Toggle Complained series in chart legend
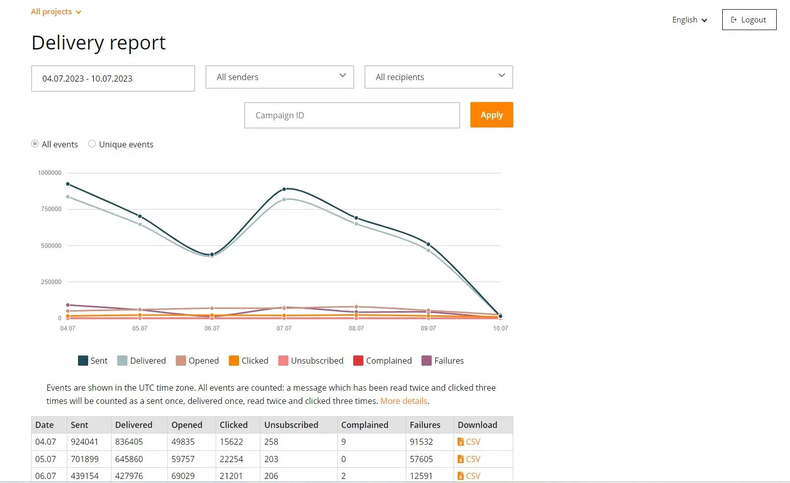 [358, 361]
